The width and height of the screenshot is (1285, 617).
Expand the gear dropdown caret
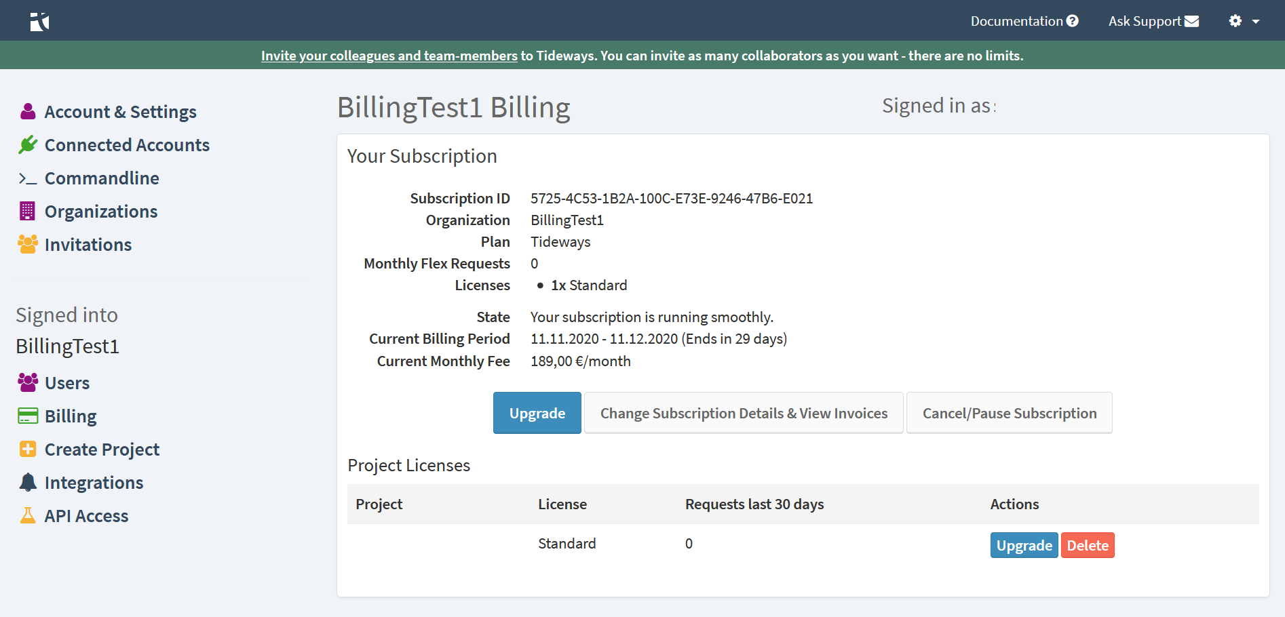[x=1256, y=22]
